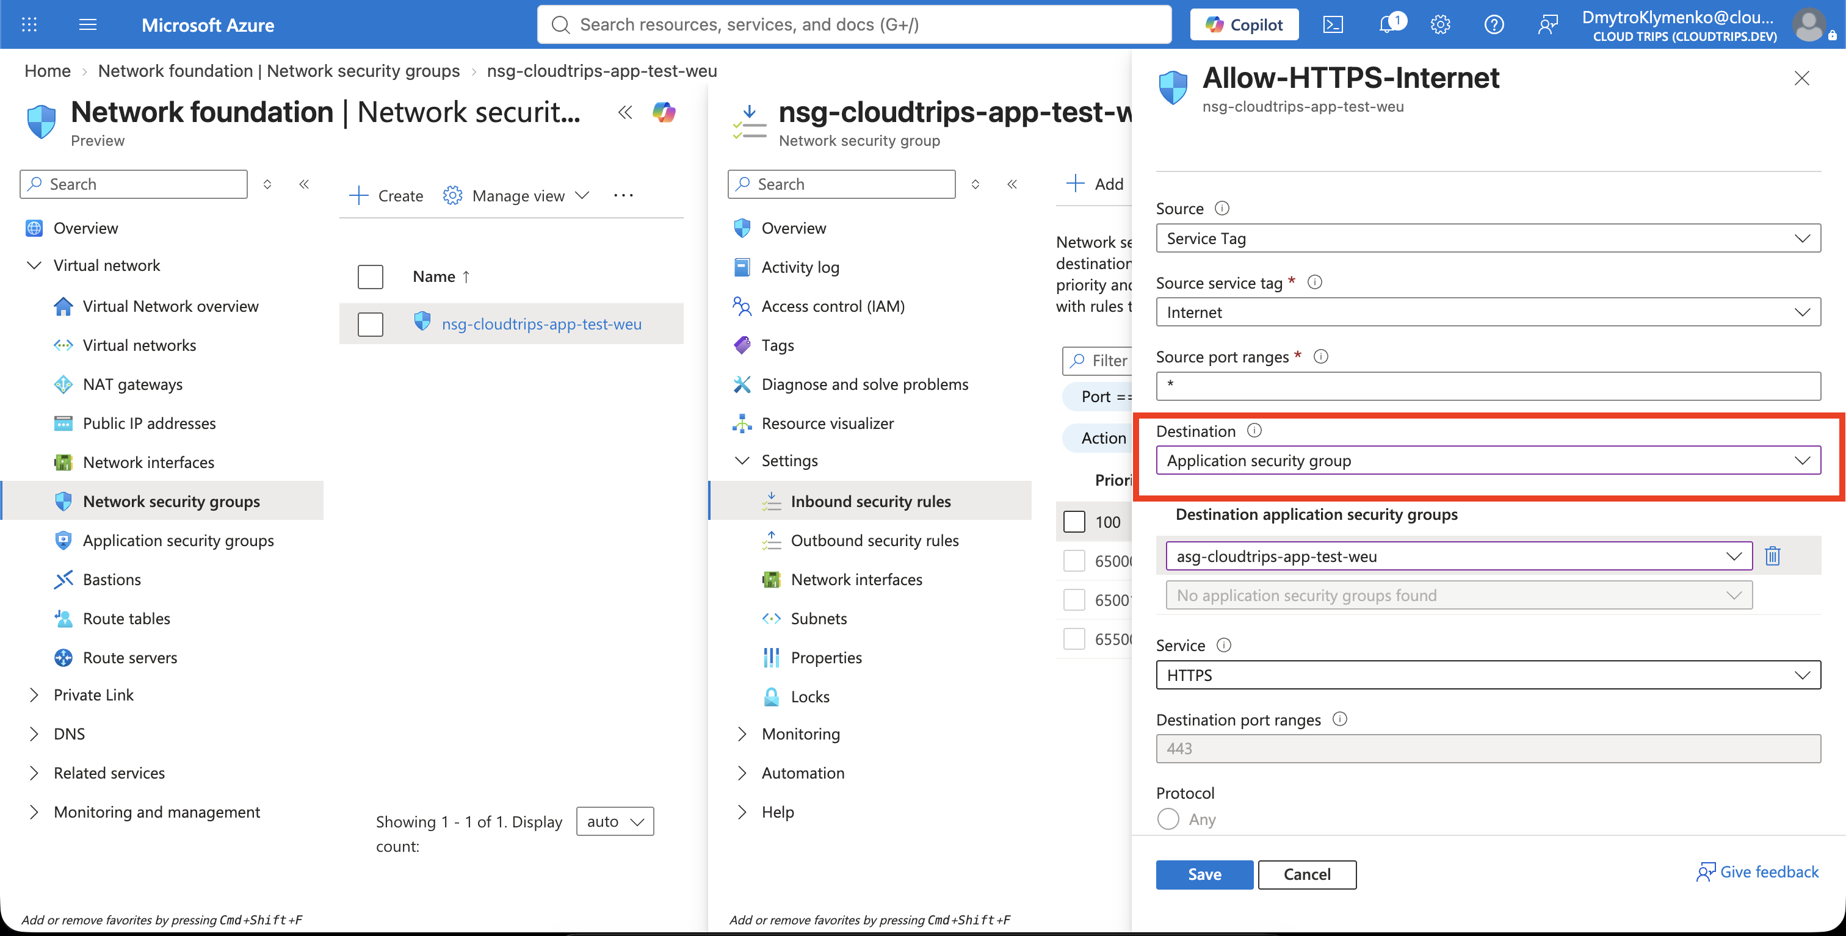Close the Allow-HTTPS-Internet panel
The width and height of the screenshot is (1846, 936).
tap(1801, 78)
